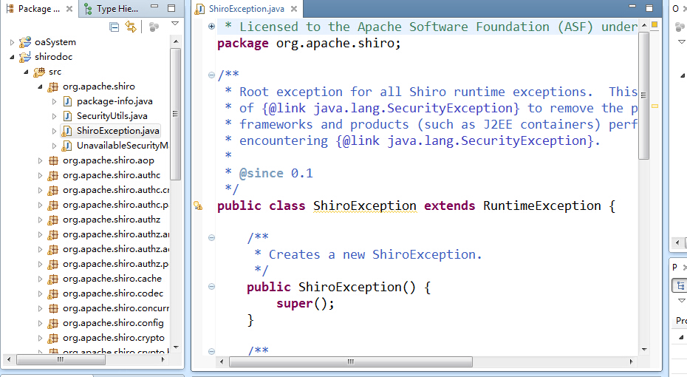Click the focus task icon in Package Explorer

click(154, 27)
